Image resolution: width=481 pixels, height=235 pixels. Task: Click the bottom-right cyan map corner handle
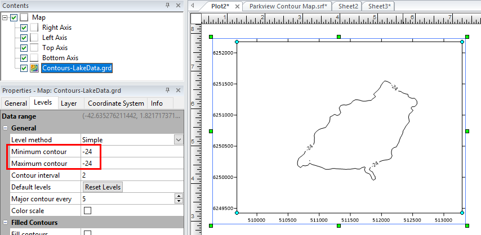tap(462, 213)
